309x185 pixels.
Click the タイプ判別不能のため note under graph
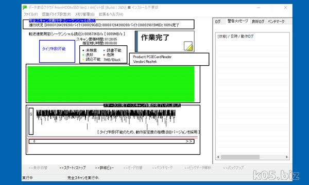click(149, 132)
